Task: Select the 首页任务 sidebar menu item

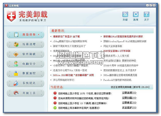Action: pos(25,35)
